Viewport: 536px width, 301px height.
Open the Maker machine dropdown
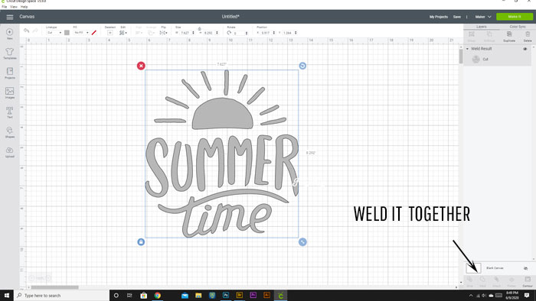(483, 17)
